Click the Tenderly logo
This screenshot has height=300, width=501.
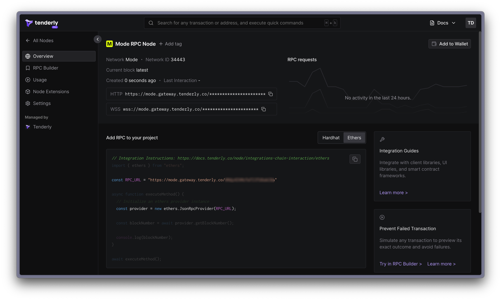click(42, 23)
